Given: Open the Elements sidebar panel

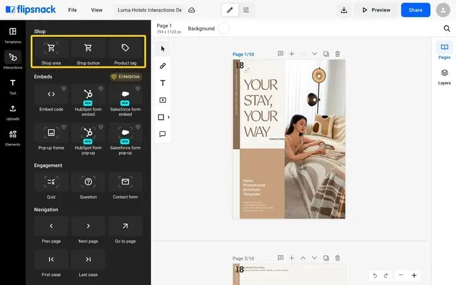Looking at the screenshot, I should [x=13, y=138].
